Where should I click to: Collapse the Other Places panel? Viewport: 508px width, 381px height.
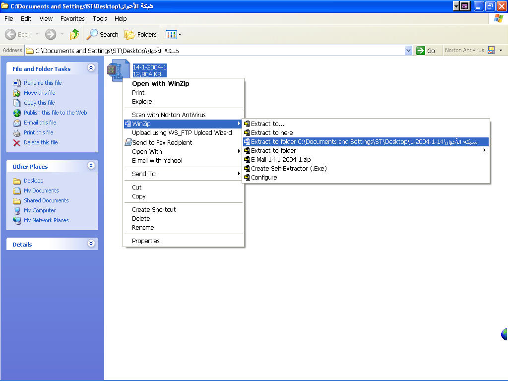pyautogui.click(x=91, y=166)
